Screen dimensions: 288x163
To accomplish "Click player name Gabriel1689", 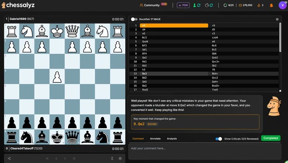I will pyautogui.click(x=18, y=19).
